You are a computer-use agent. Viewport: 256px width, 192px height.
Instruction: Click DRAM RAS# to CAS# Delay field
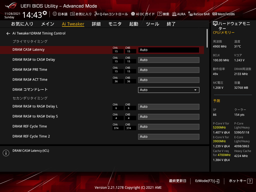tap(169, 60)
